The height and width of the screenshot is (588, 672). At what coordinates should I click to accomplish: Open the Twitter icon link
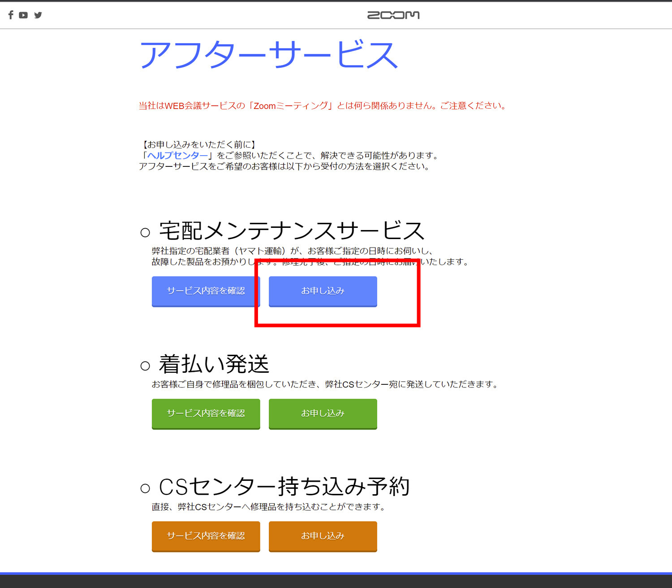(x=38, y=15)
